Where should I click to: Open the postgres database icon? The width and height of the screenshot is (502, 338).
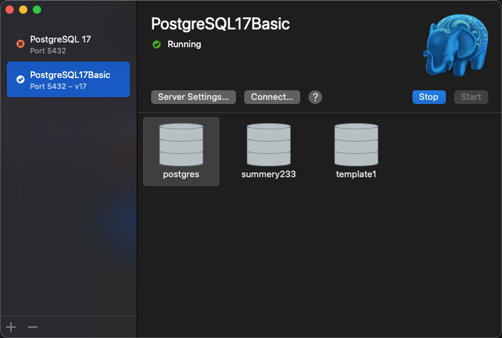pos(181,145)
